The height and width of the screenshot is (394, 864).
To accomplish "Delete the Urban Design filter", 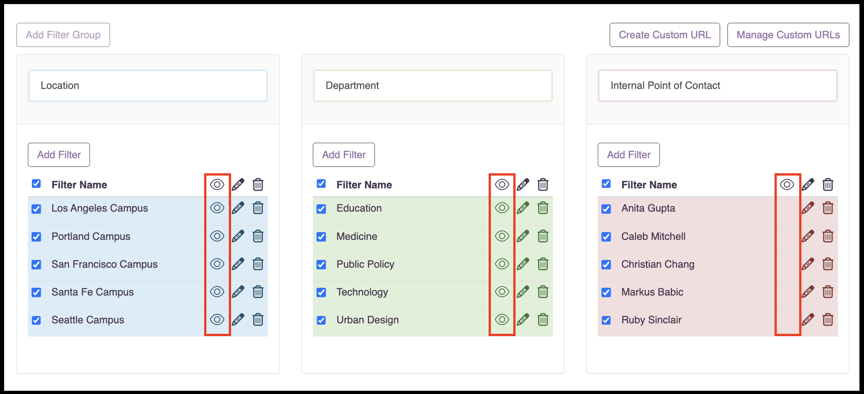I will [543, 320].
